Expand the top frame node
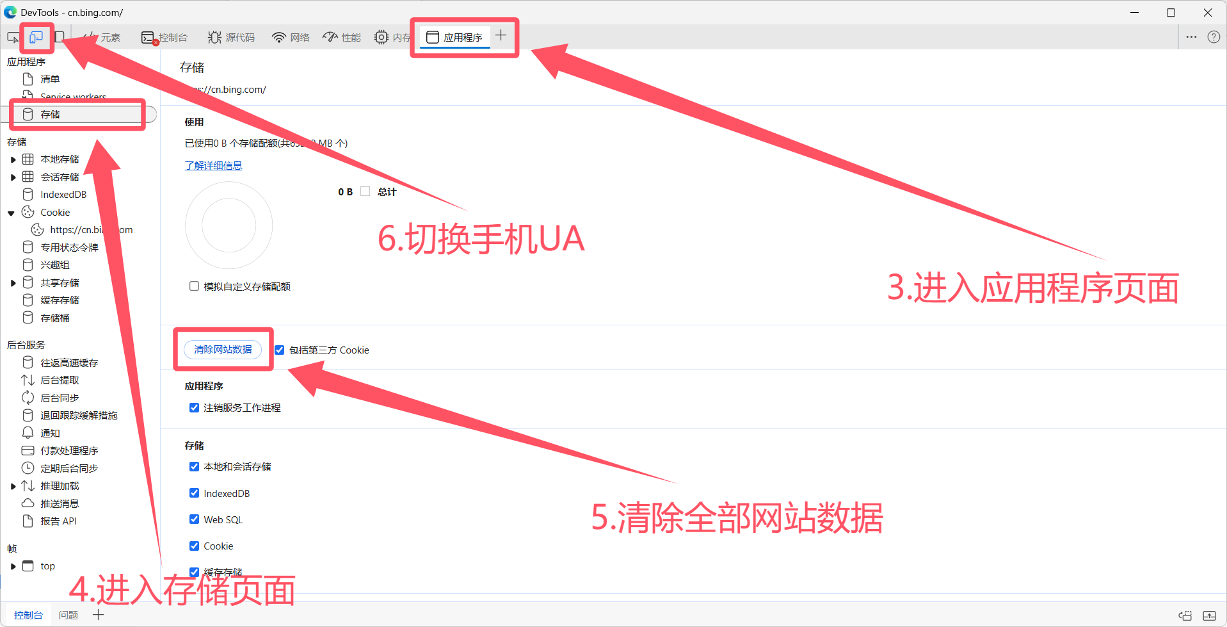The height and width of the screenshot is (627, 1227). point(13,566)
